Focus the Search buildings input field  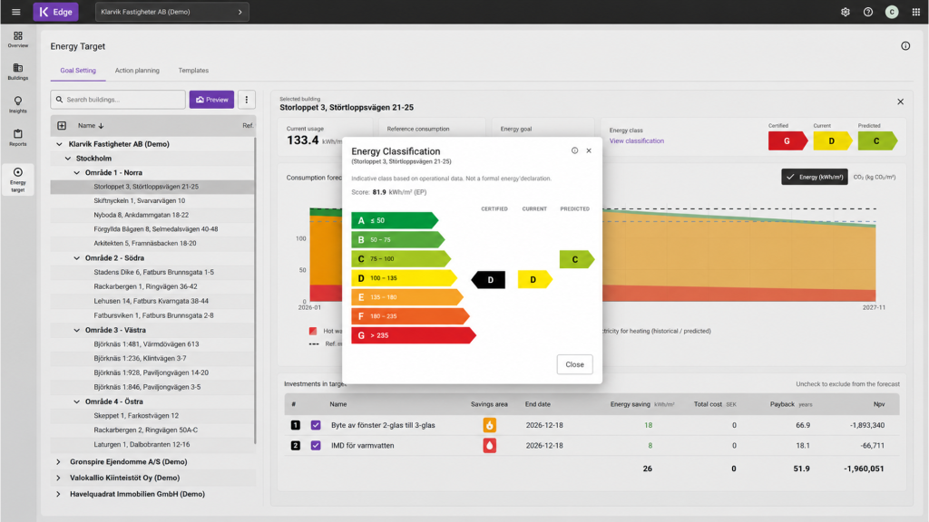[x=118, y=100]
